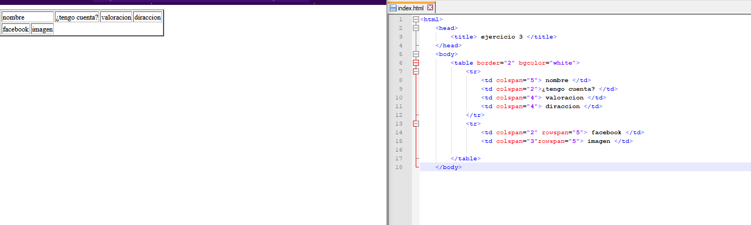Click the save-state disk icon on index.html tab
751x225 pixels.
393,8
